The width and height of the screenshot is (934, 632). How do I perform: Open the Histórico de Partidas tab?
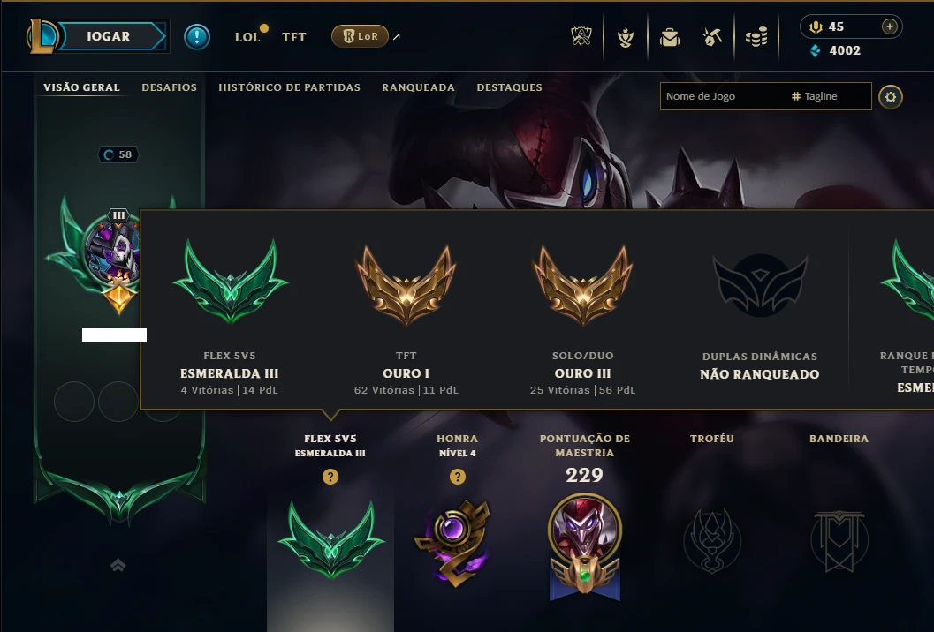pos(290,87)
